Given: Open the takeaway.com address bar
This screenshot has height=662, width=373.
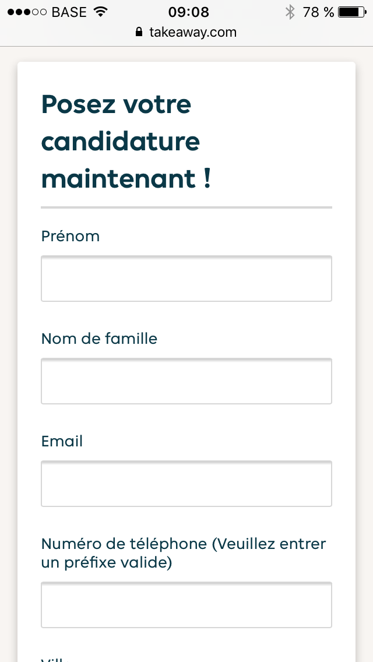Looking at the screenshot, I should (x=186, y=32).
